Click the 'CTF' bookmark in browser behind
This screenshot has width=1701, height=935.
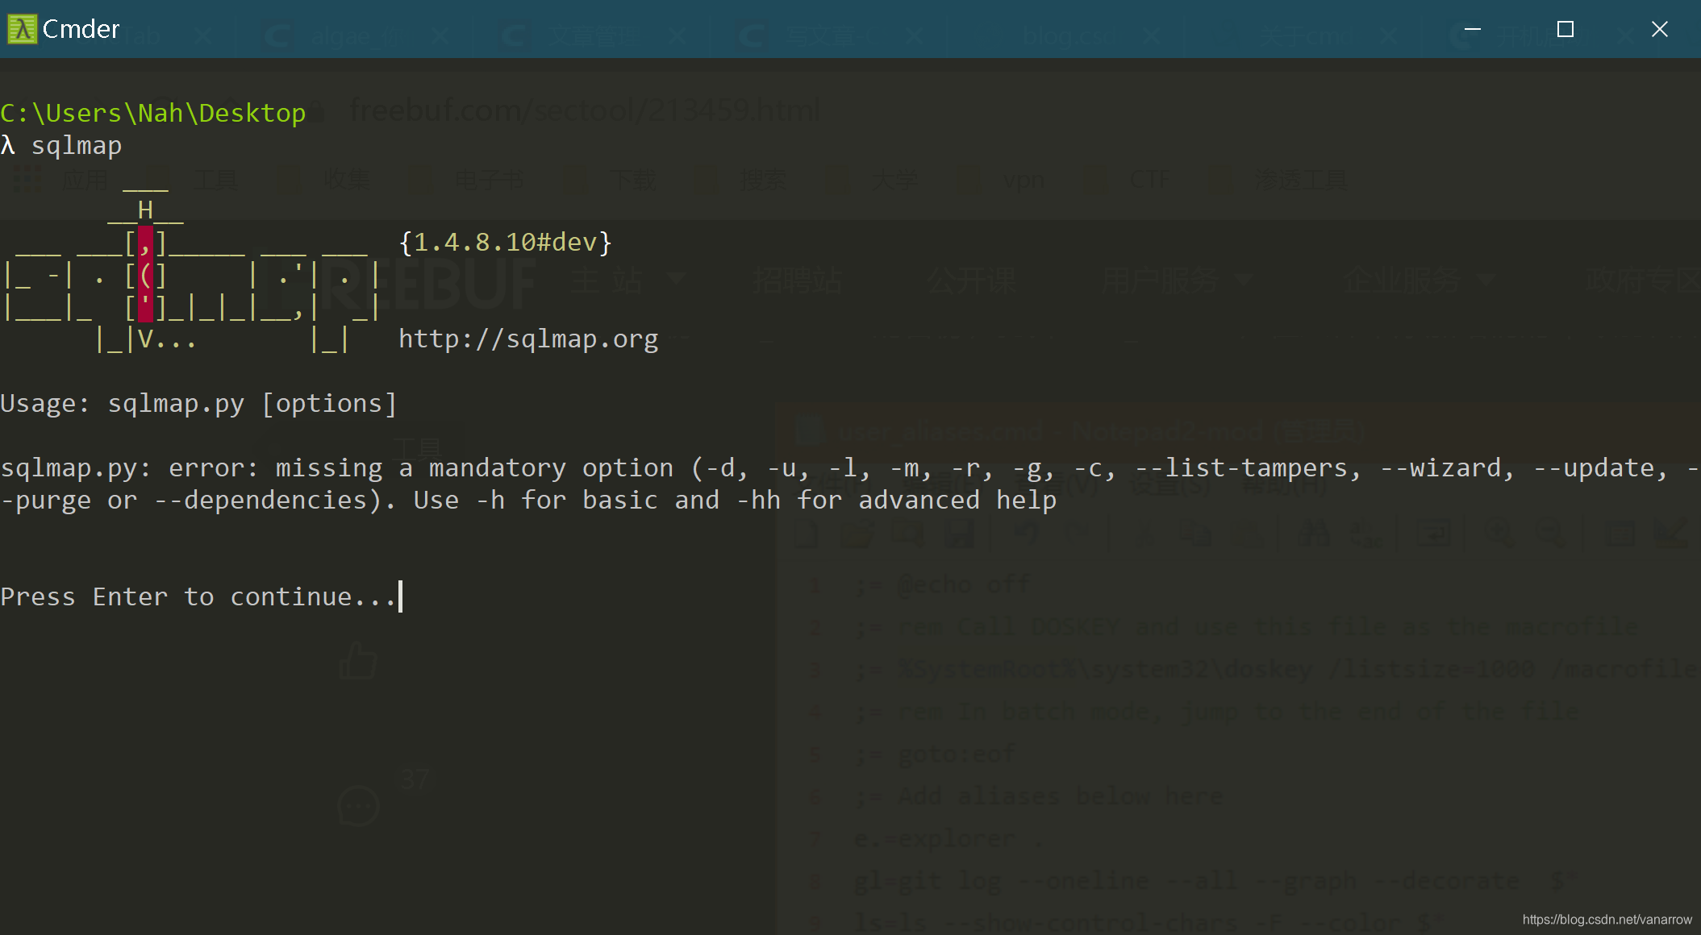coord(1149,179)
